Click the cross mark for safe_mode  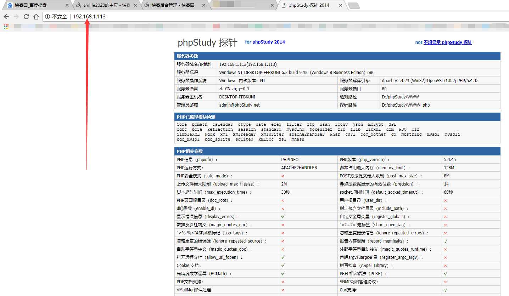pyautogui.click(x=283, y=176)
